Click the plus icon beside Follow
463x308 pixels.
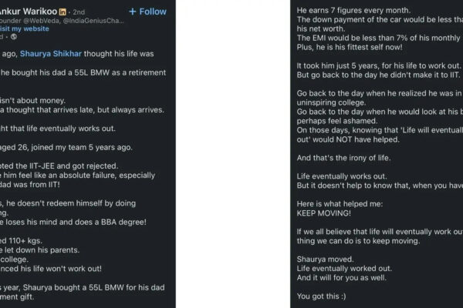tap(133, 12)
